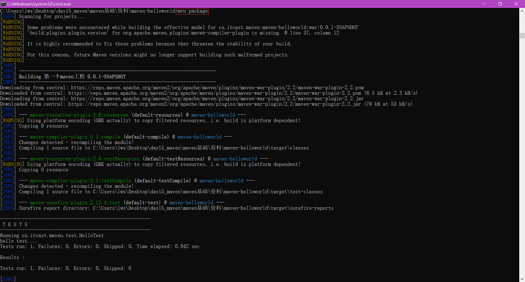This screenshot has height=282, width=525.
Task: Click the 'hello test....' output line
Action: 19,241
